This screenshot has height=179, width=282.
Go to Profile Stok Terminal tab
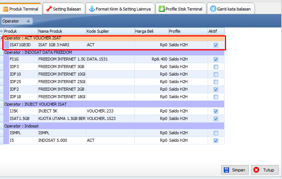pyautogui.click(x=181, y=9)
